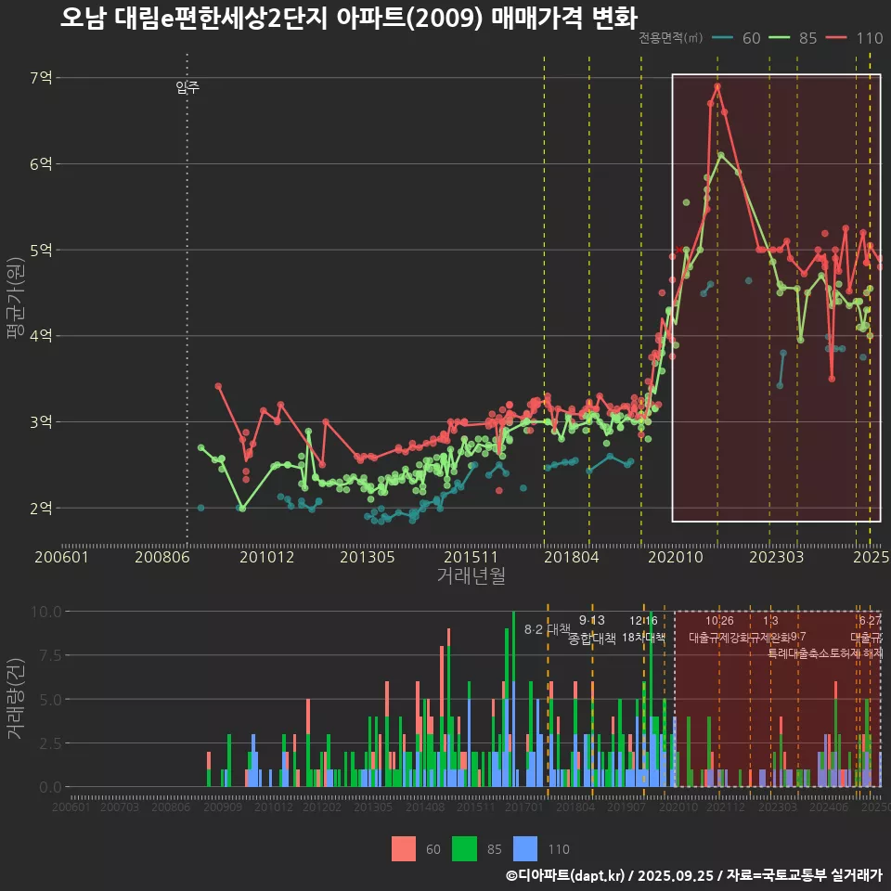The width and height of the screenshot is (891, 891).
Task: Click the 거래년월 axis title
Action: pos(471,575)
